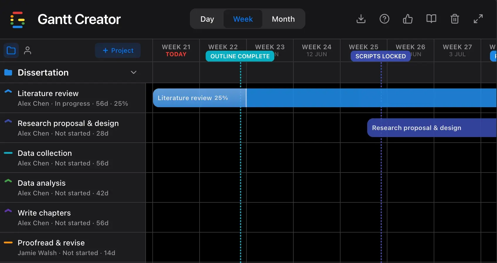497x263 pixels.
Task: Add a new Project
Action: tap(118, 50)
